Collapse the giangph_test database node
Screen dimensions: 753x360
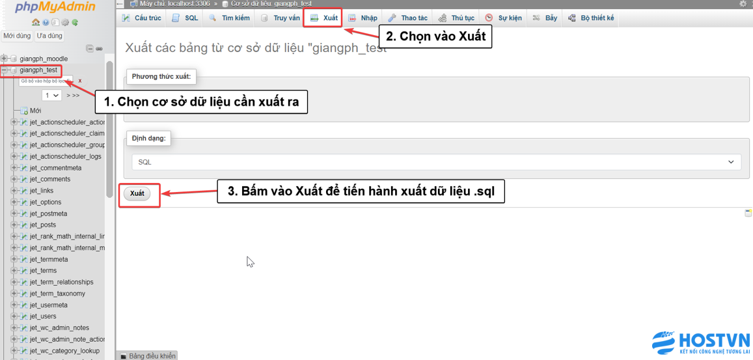pyautogui.click(x=5, y=70)
